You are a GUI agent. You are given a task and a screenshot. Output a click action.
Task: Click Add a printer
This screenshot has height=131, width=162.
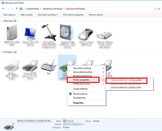click(27, 15)
